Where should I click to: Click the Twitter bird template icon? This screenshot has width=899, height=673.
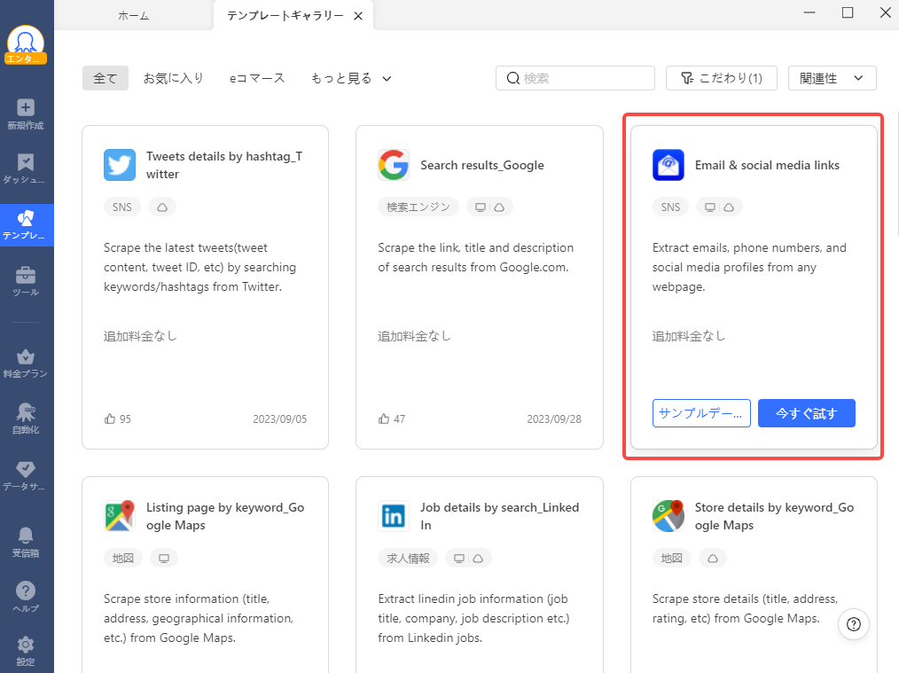coord(120,165)
